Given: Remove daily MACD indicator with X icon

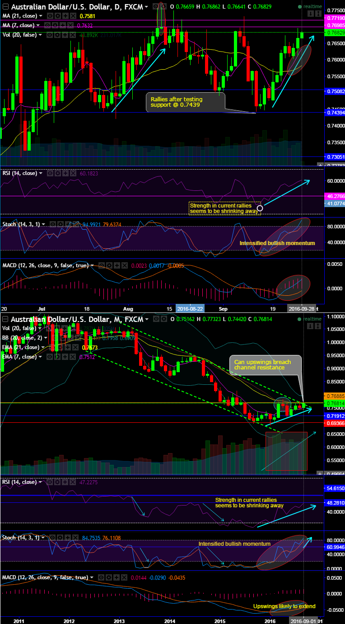Looking at the screenshot, I should pyautogui.click(x=124, y=265).
